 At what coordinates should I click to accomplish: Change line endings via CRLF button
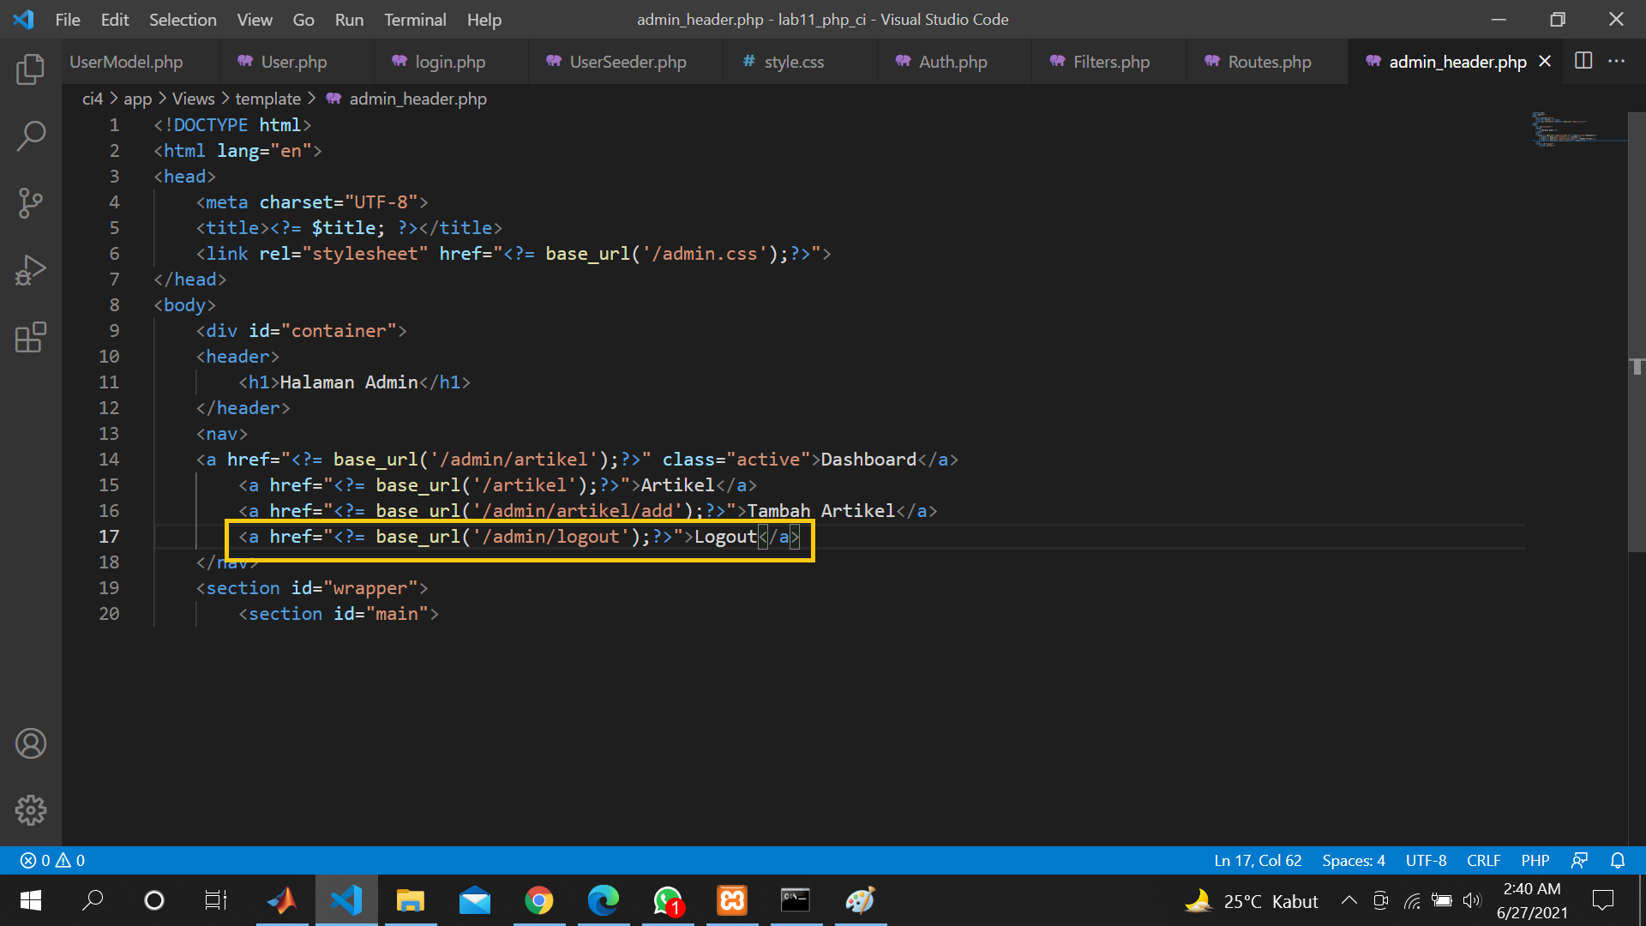coord(1483,860)
